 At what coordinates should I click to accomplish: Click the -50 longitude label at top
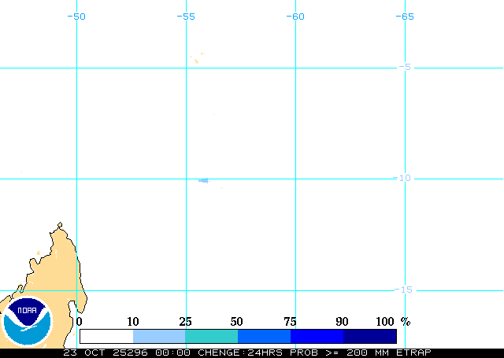click(76, 17)
